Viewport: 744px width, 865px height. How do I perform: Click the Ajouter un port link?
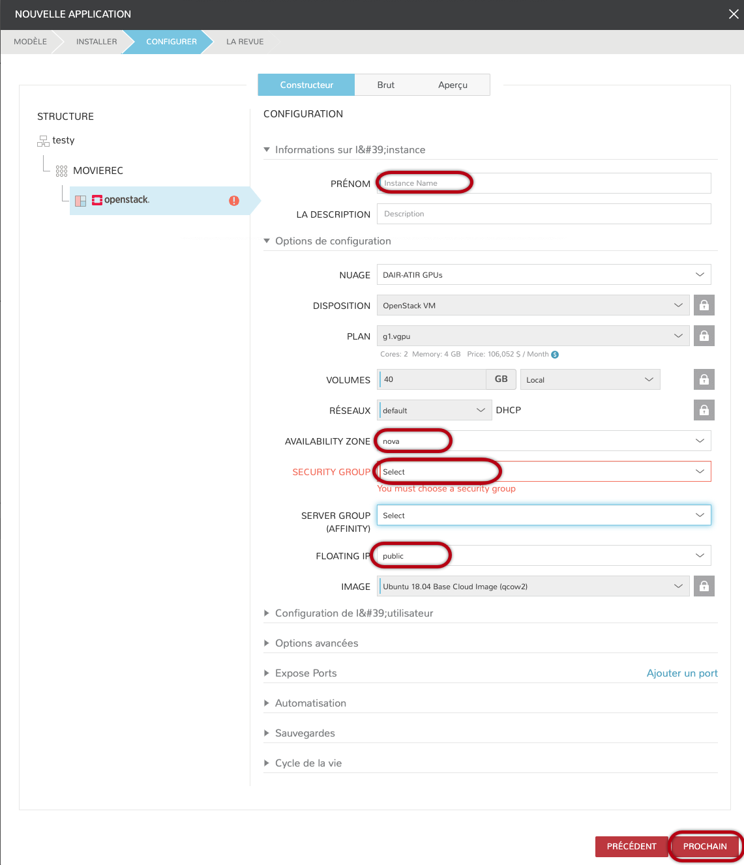click(681, 673)
